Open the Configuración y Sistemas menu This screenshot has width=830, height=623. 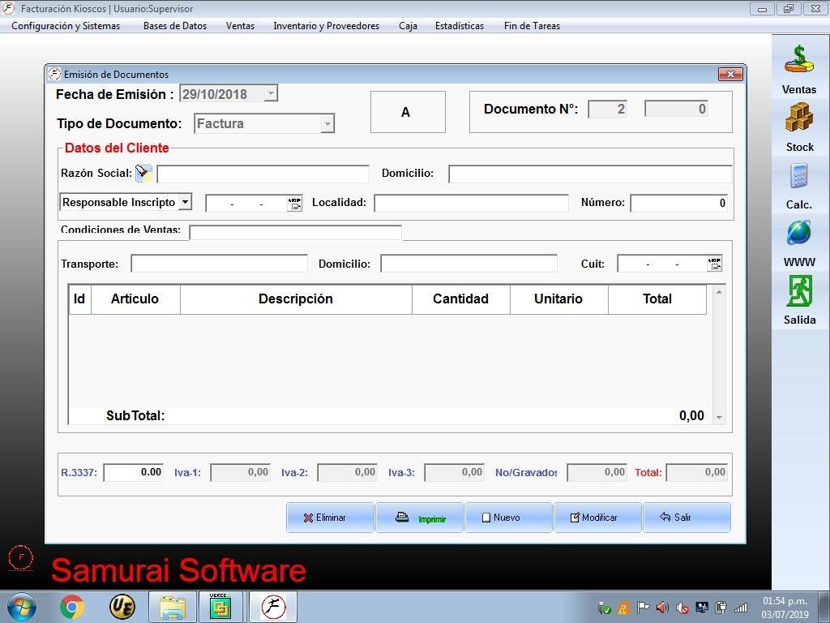click(x=66, y=26)
